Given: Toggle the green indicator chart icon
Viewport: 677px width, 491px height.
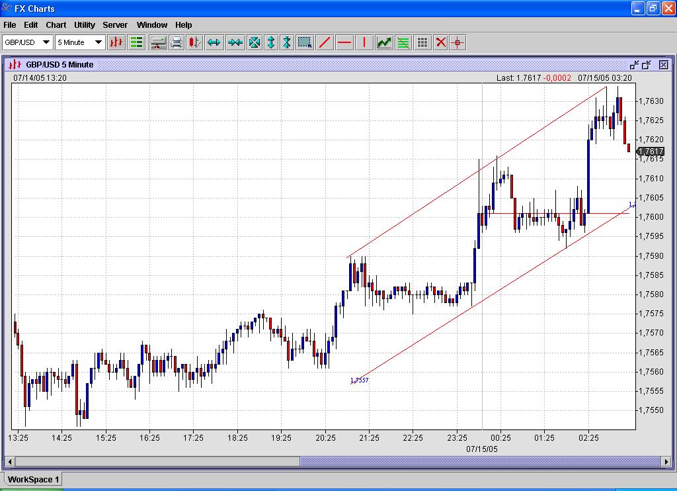Looking at the screenshot, I should tap(384, 42).
